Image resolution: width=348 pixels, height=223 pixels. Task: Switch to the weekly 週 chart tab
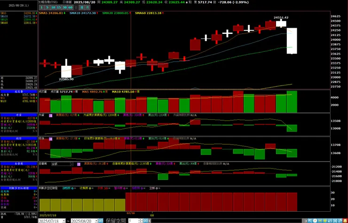[x=82, y=8]
